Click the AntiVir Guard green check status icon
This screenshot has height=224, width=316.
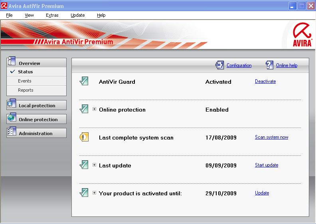tap(84, 81)
